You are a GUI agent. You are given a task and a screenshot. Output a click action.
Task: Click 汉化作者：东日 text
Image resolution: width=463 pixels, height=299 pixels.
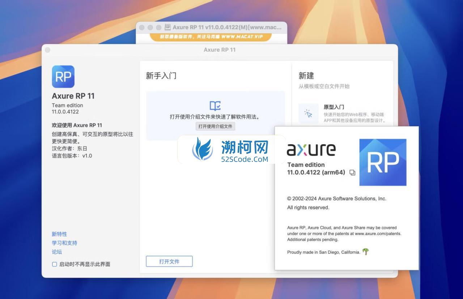click(x=69, y=149)
